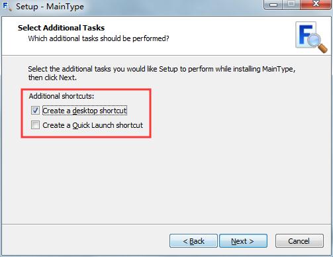Click the 'Create a Quick Launch shortcut' label
This screenshot has width=333, height=257.
[x=93, y=125]
